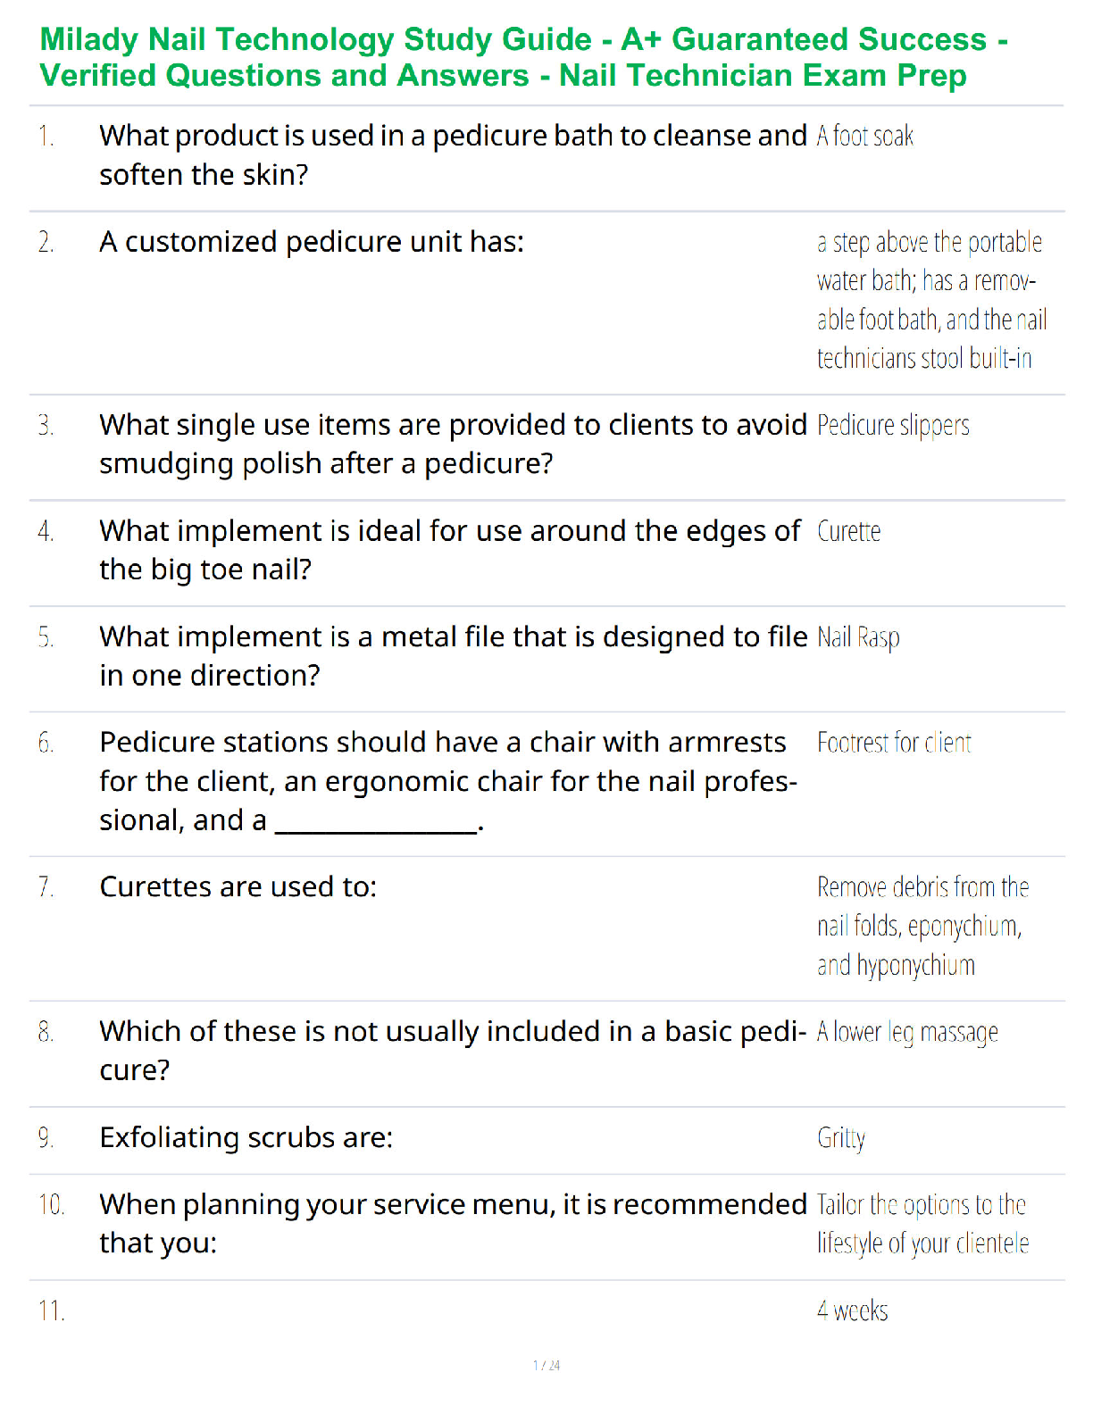Click question 5 about the metal file
Image resolution: width=1093 pixels, height=1414 pixels.
click(452, 655)
